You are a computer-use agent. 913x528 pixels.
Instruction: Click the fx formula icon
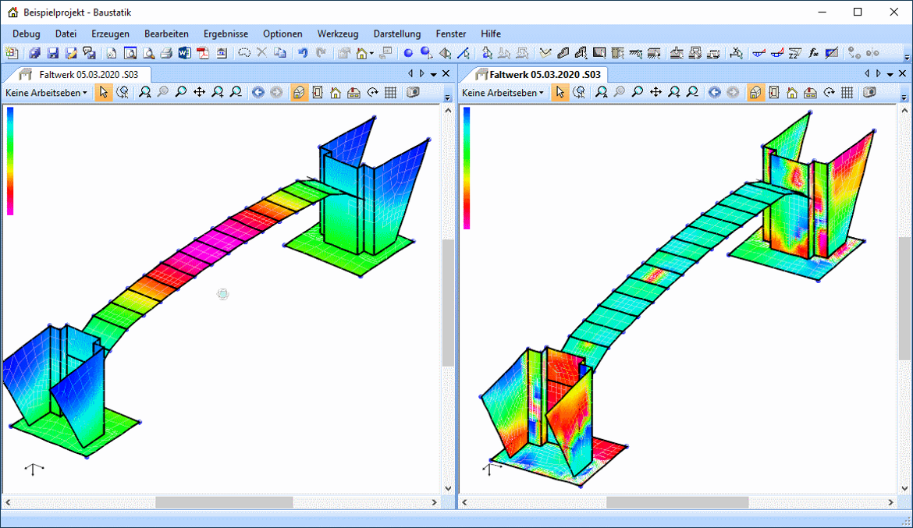pyautogui.click(x=813, y=53)
